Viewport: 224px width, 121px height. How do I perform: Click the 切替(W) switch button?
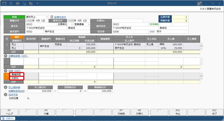(8, 118)
